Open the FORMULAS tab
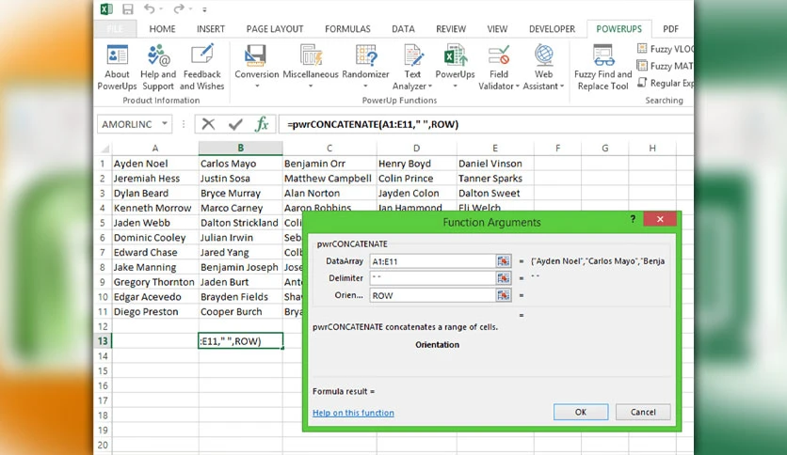Viewport: 787px width, 455px height. coord(347,29)
